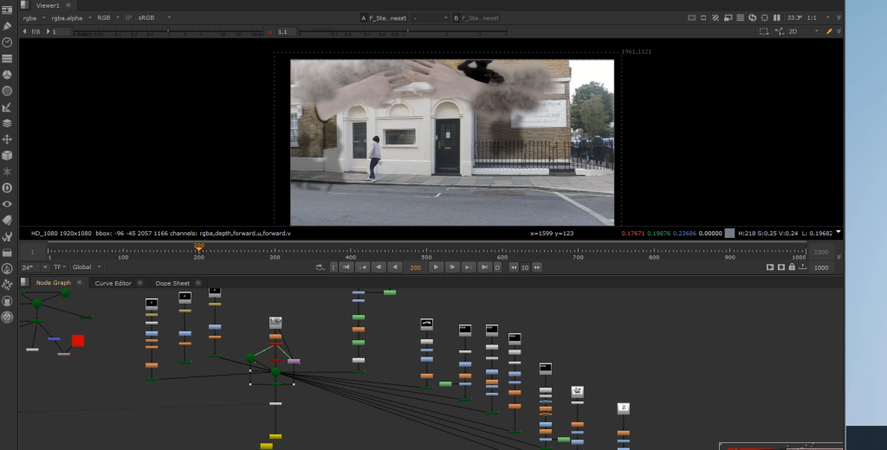Open the Draw nodes menu in toolbar
The image size is (887, 450).
pyautogui.click(x=7, y=26)
